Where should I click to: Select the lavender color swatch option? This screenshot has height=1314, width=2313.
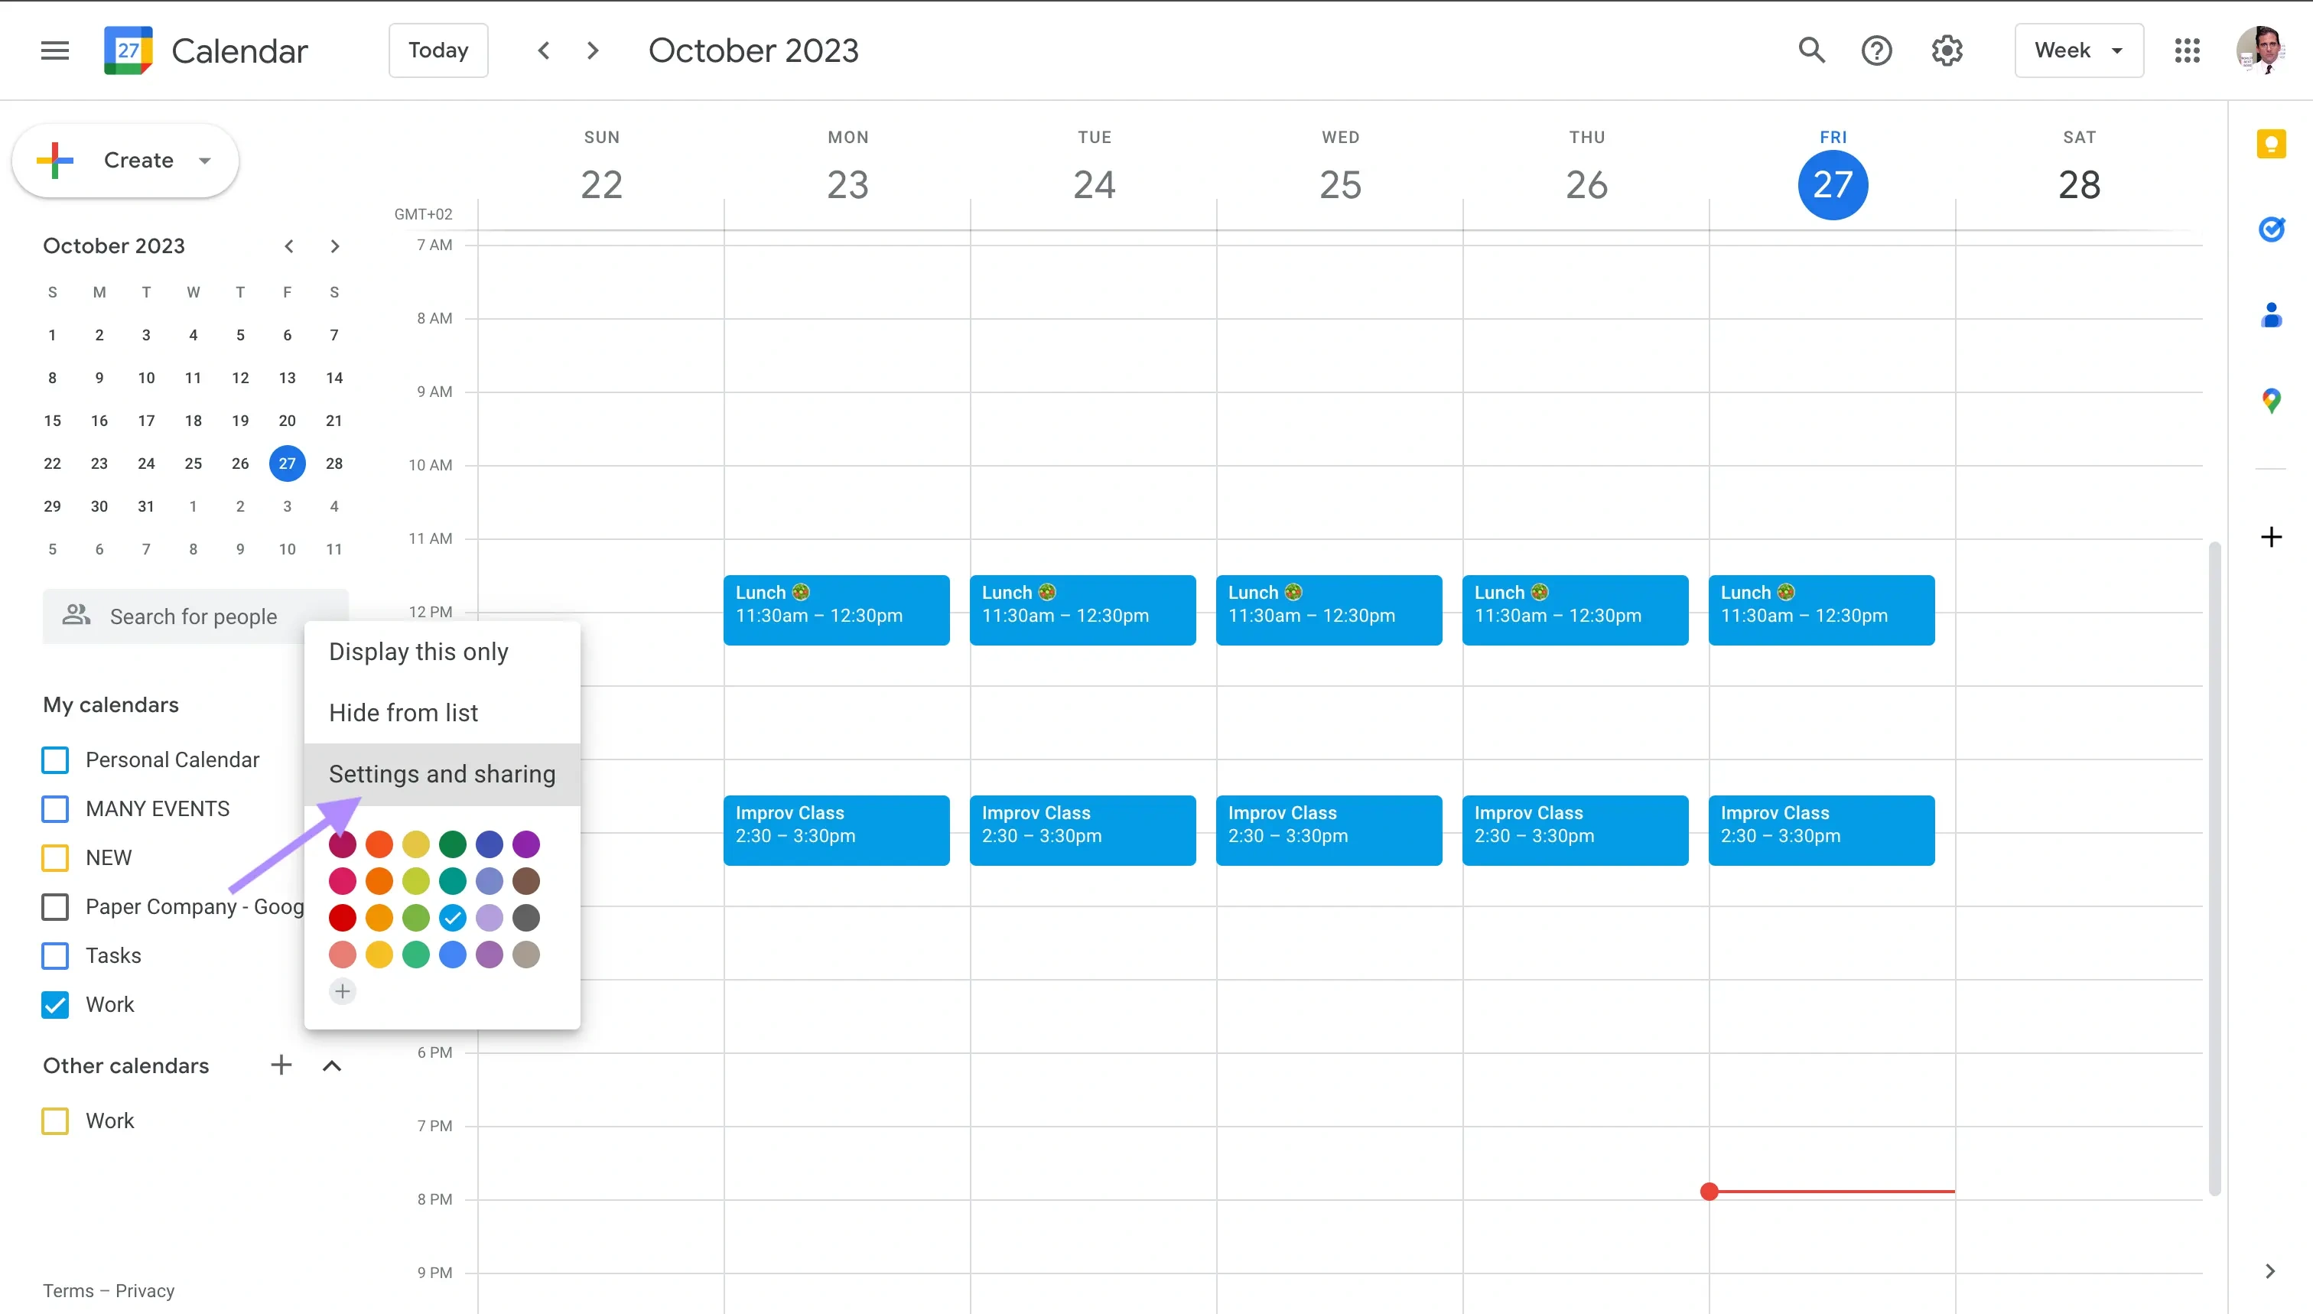(490, 917)
